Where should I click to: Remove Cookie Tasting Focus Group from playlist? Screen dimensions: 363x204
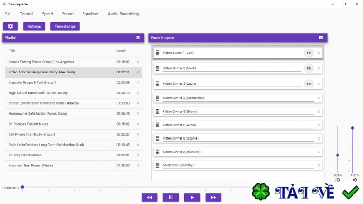(138, 62)
